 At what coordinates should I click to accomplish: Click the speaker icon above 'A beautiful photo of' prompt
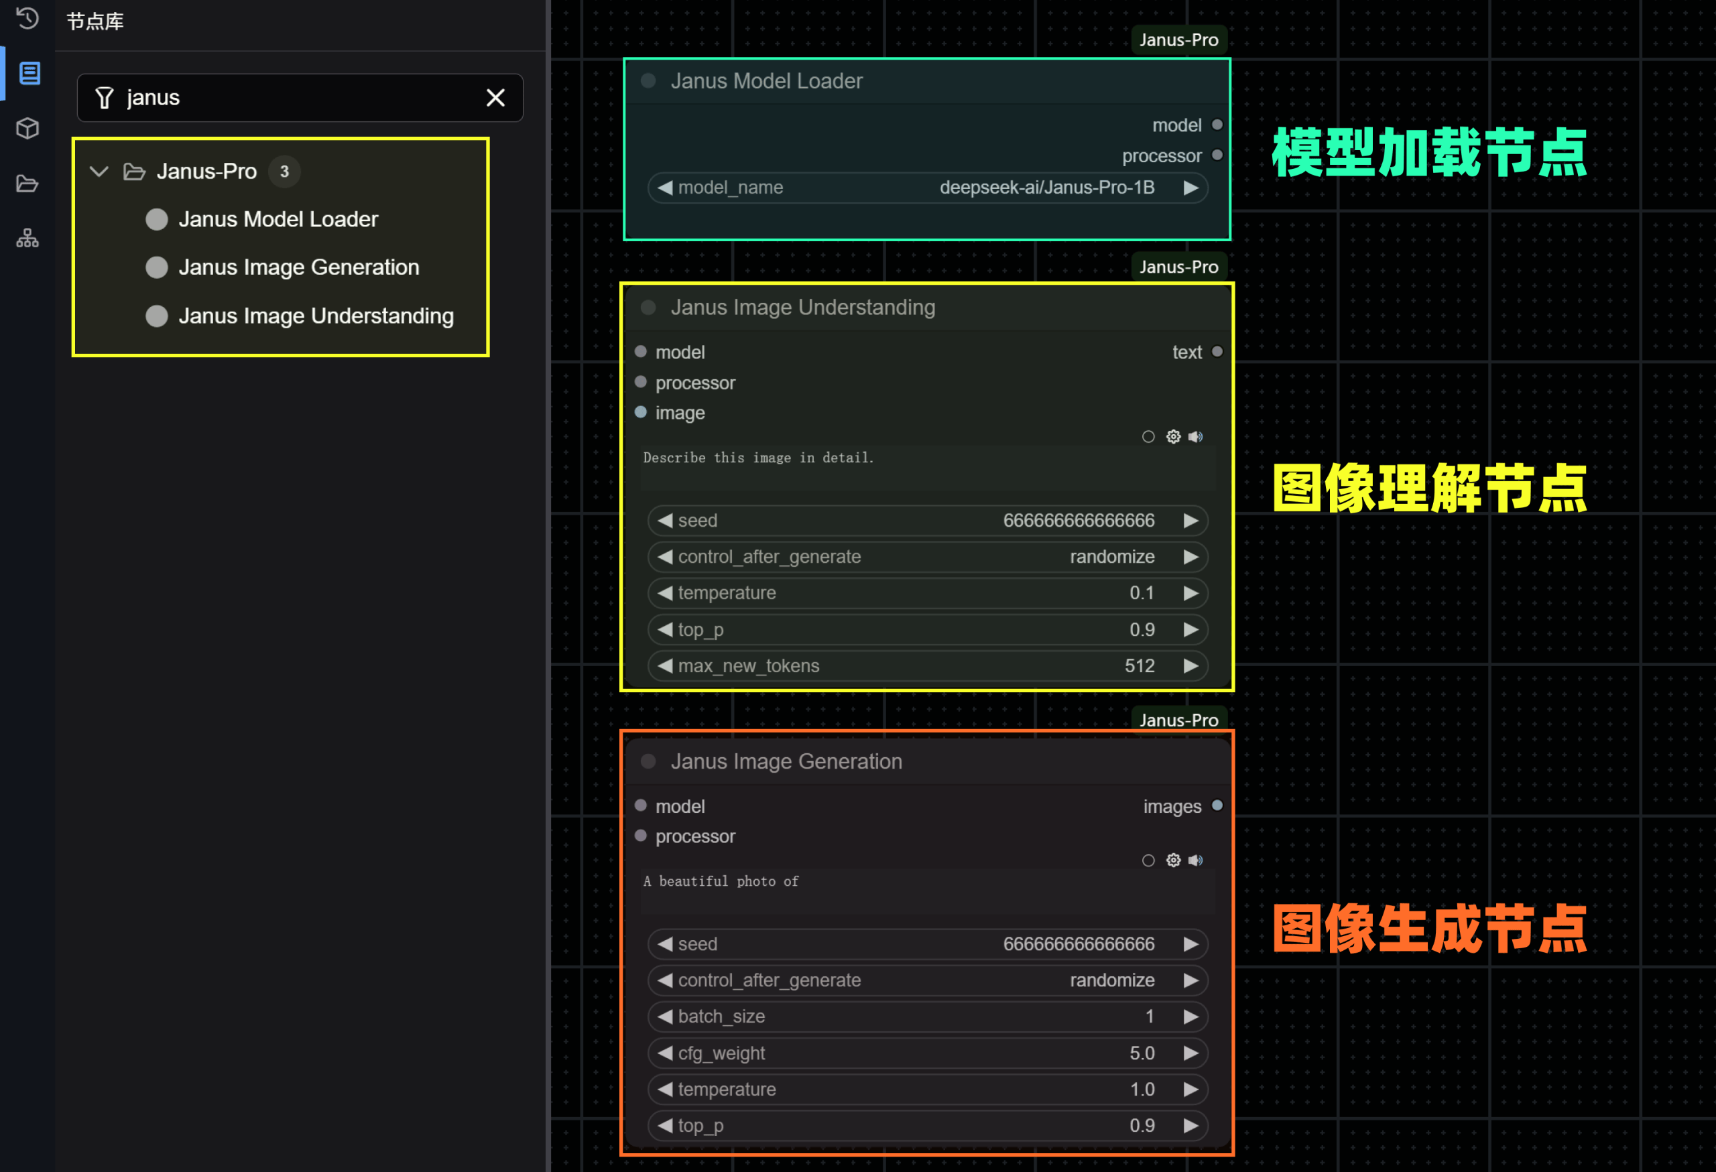coord(1195,860)
